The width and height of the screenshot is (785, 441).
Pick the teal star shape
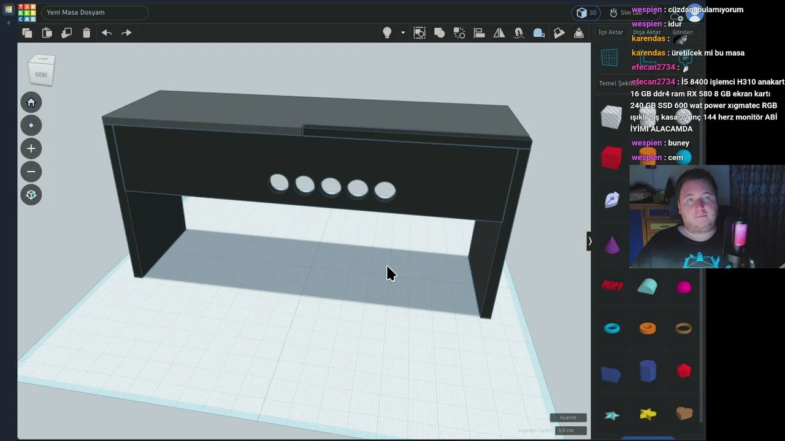pyautogui.click(x=612, y=415)
